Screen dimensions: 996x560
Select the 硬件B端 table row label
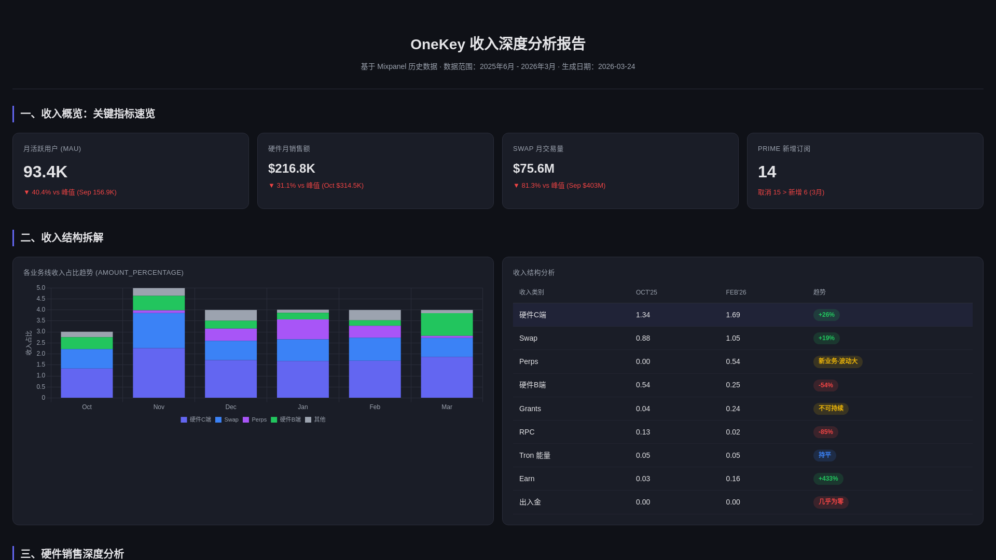coord(533,385)
